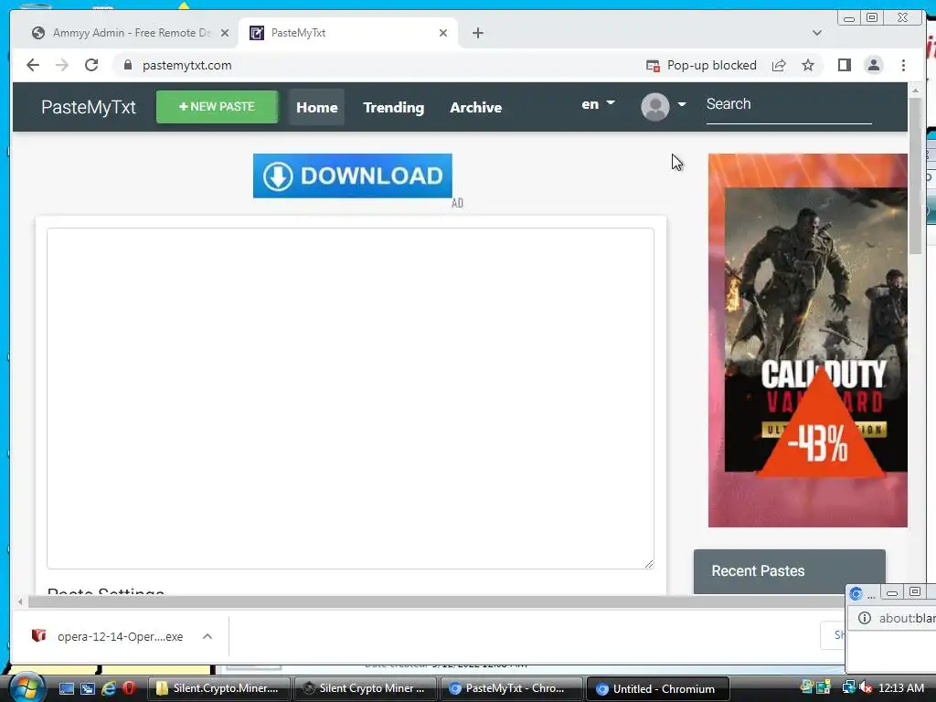
Task: Open the Trending page
Action: 393,108
